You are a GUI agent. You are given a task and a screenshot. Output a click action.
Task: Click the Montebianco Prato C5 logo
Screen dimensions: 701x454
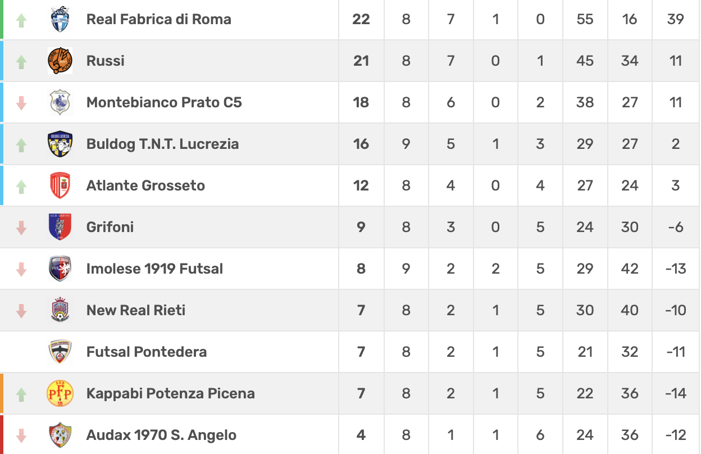[x=60, y=102]
